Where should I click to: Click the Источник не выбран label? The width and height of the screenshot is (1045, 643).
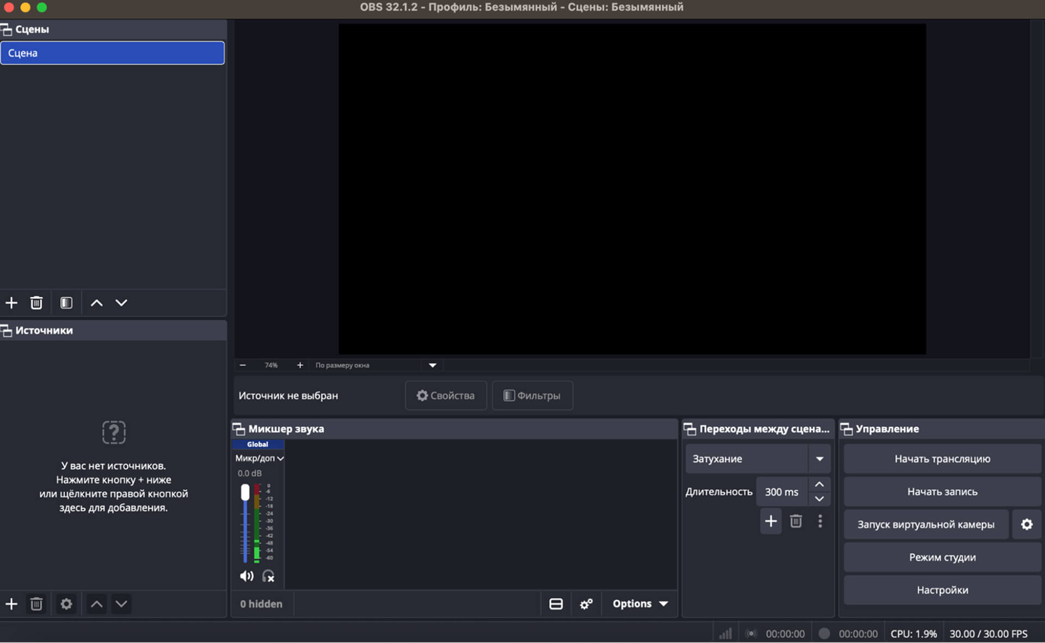288,396
